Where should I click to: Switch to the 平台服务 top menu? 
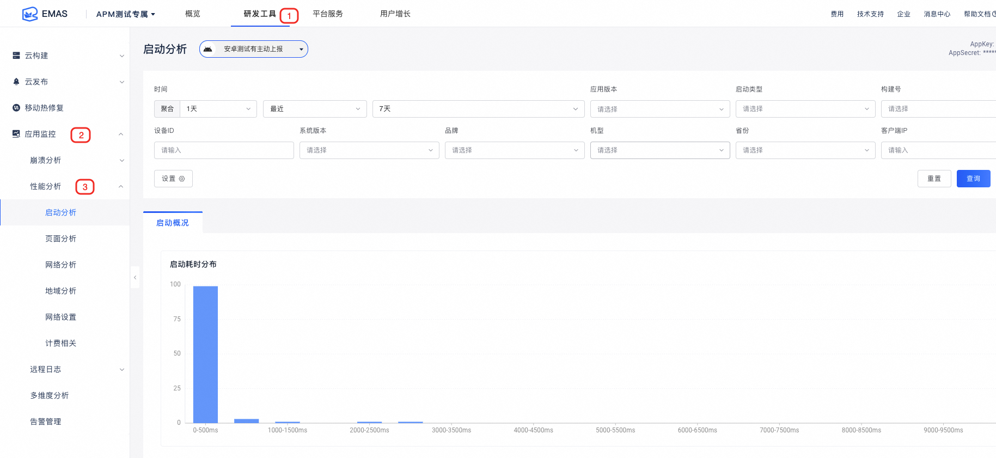tap(328, 14)
